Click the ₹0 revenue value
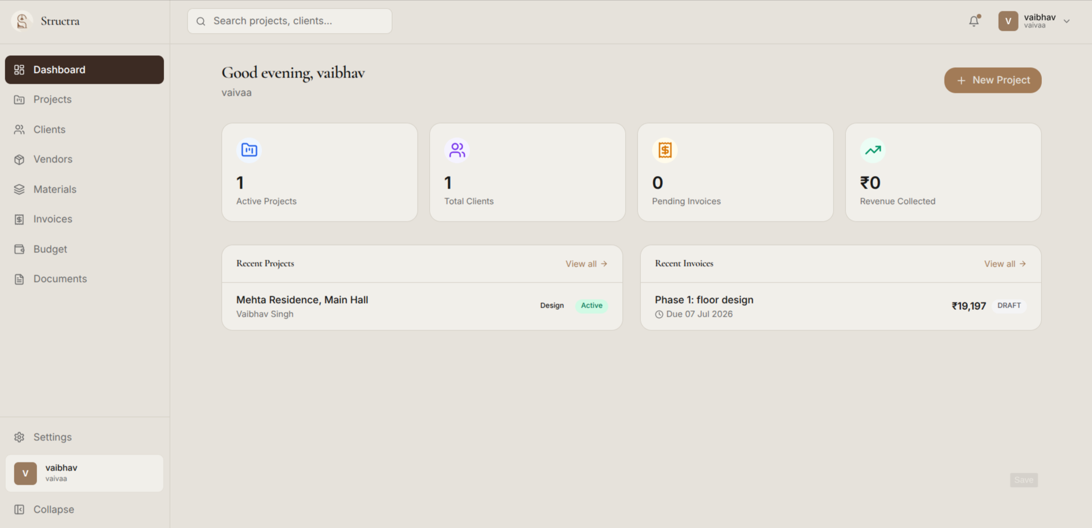 tap(870, 183)
